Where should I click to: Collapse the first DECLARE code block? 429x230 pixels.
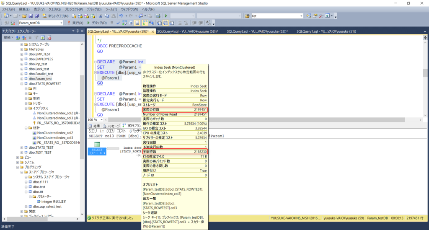tap(96, 62)
